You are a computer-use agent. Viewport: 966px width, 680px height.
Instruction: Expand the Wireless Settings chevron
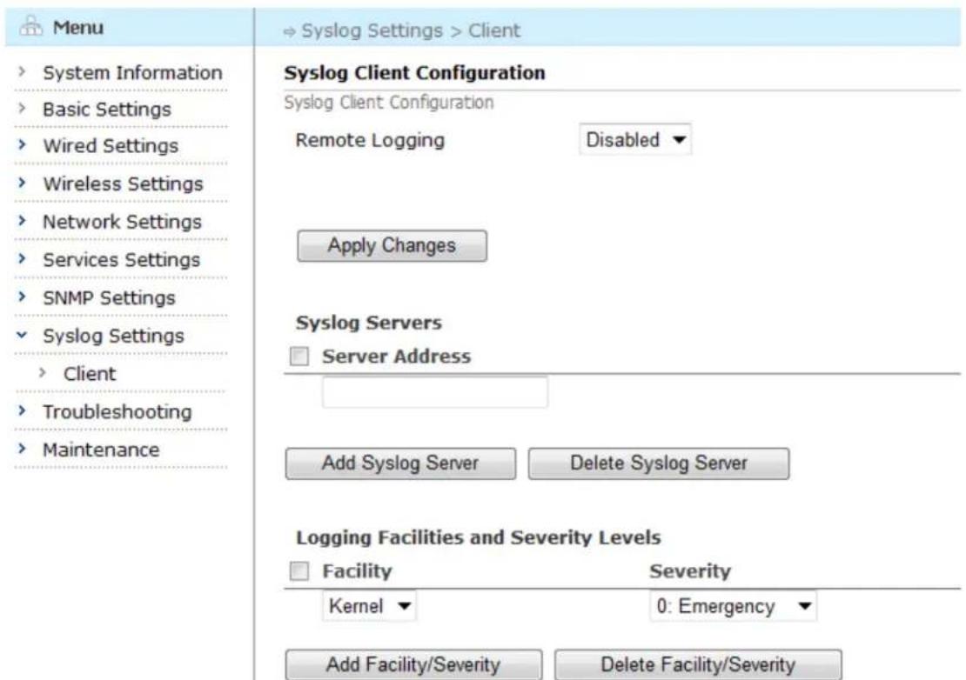(x=22, y=183)
